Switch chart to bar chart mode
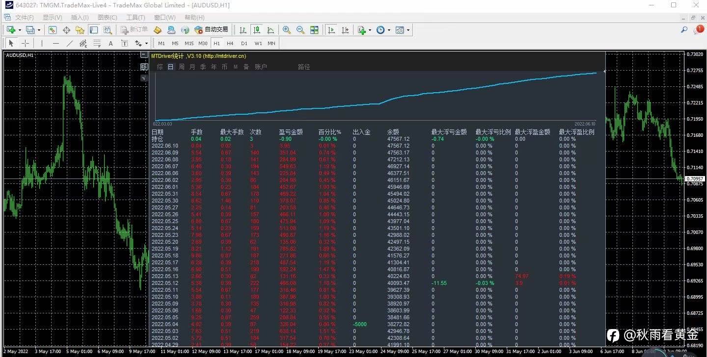The width and height of the screenshot is (707, 357). 243,30
